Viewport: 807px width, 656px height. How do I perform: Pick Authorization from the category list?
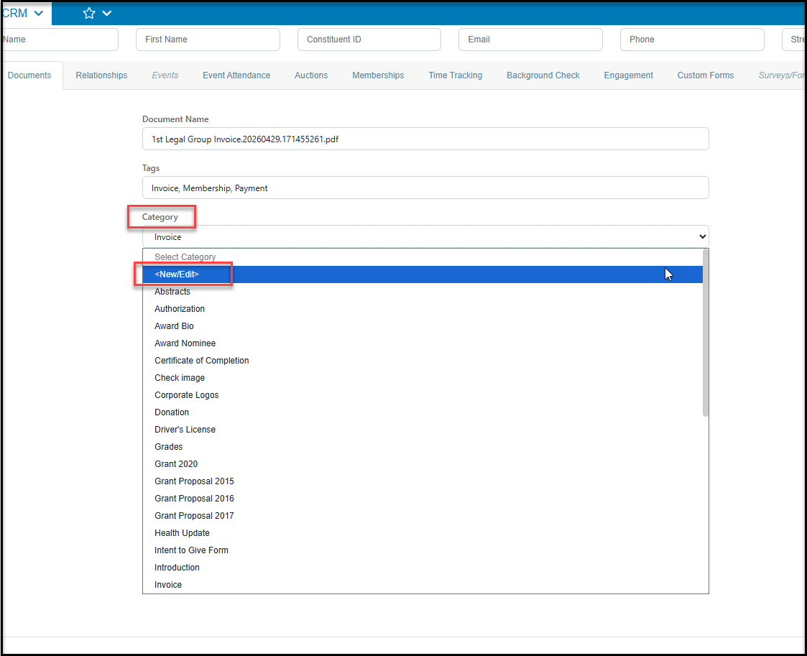[423, 309]
